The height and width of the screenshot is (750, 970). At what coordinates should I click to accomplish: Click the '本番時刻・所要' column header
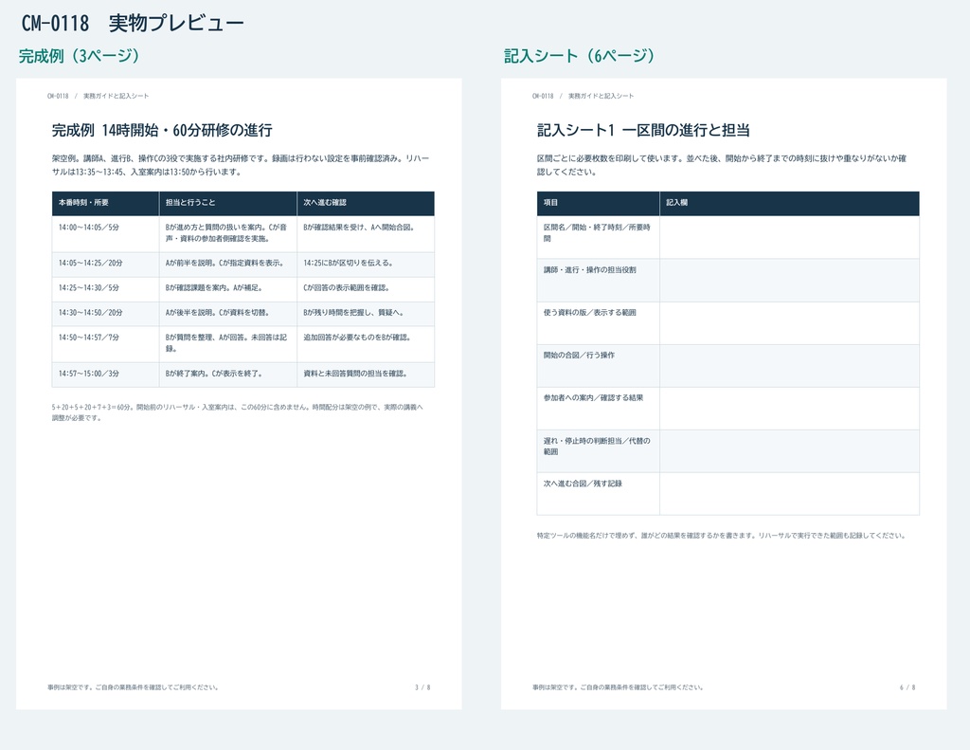105,203
